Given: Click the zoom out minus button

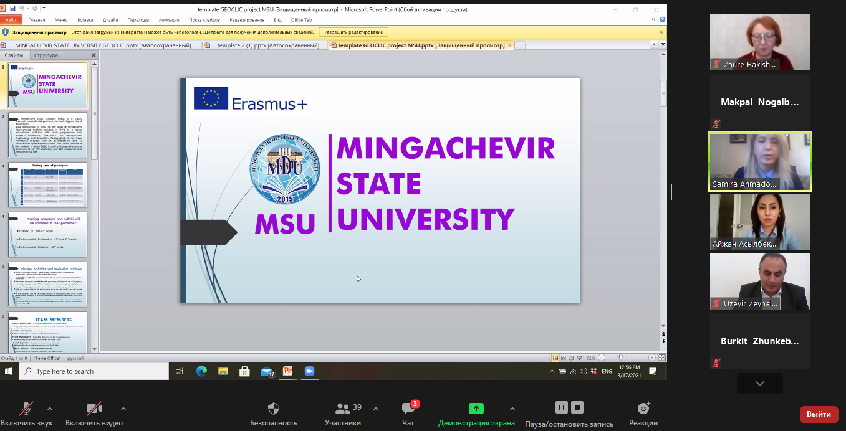Looking at the screenshot, I should [x=601, y=358].
